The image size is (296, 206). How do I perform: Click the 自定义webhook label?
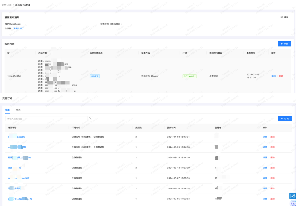coord(13,24)
